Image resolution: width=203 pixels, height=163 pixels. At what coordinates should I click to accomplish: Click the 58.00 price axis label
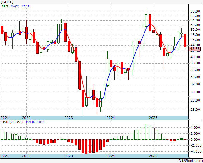[x=195, y=11]
